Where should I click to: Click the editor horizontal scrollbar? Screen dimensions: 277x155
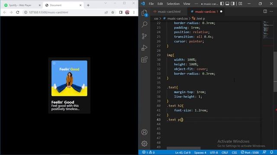[x=184, y=148]
